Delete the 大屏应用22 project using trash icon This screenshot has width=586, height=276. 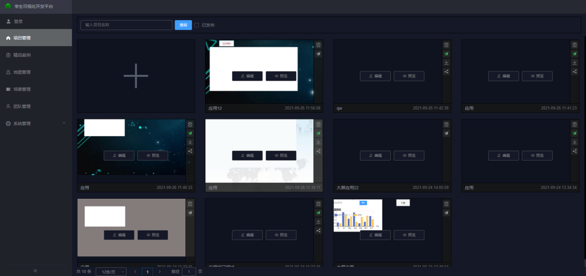coord(446,124)
